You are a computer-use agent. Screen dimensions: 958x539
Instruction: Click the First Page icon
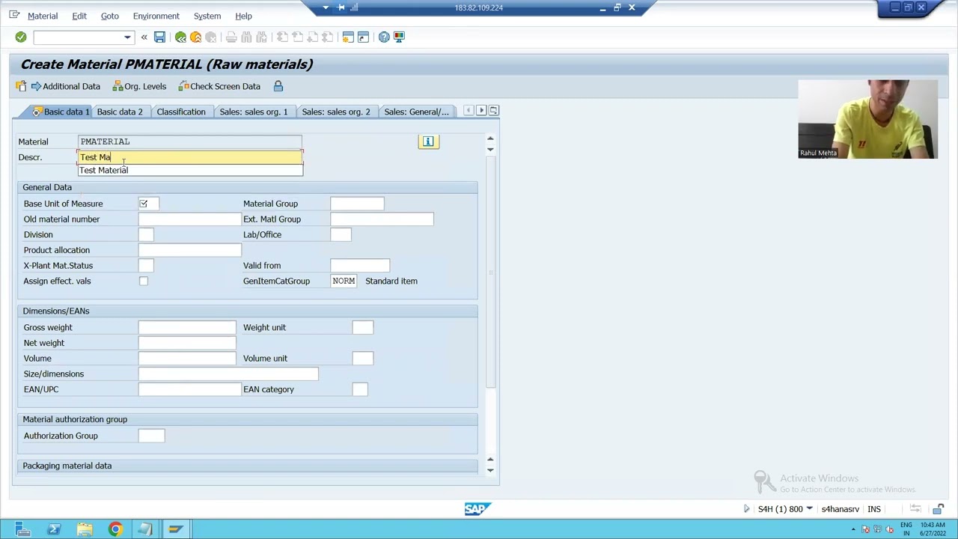click(282, 37)
